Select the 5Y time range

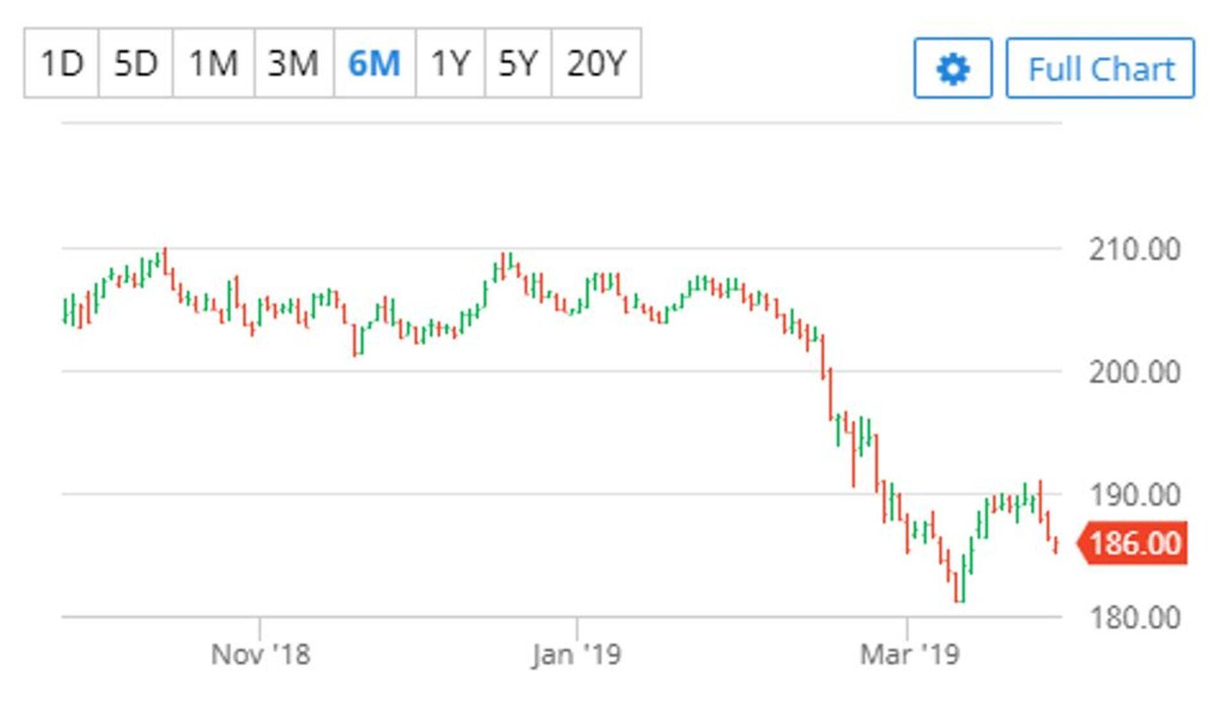(x=518, y=63)
